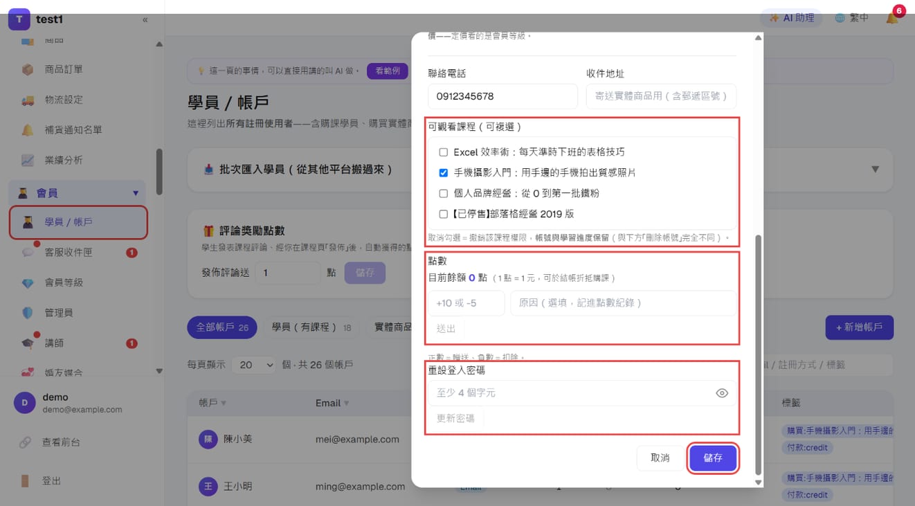Click demo@example.com in sidebar footer
This screenshot has height=506, width=915.
pyautogui.click(x=82, y=410)
